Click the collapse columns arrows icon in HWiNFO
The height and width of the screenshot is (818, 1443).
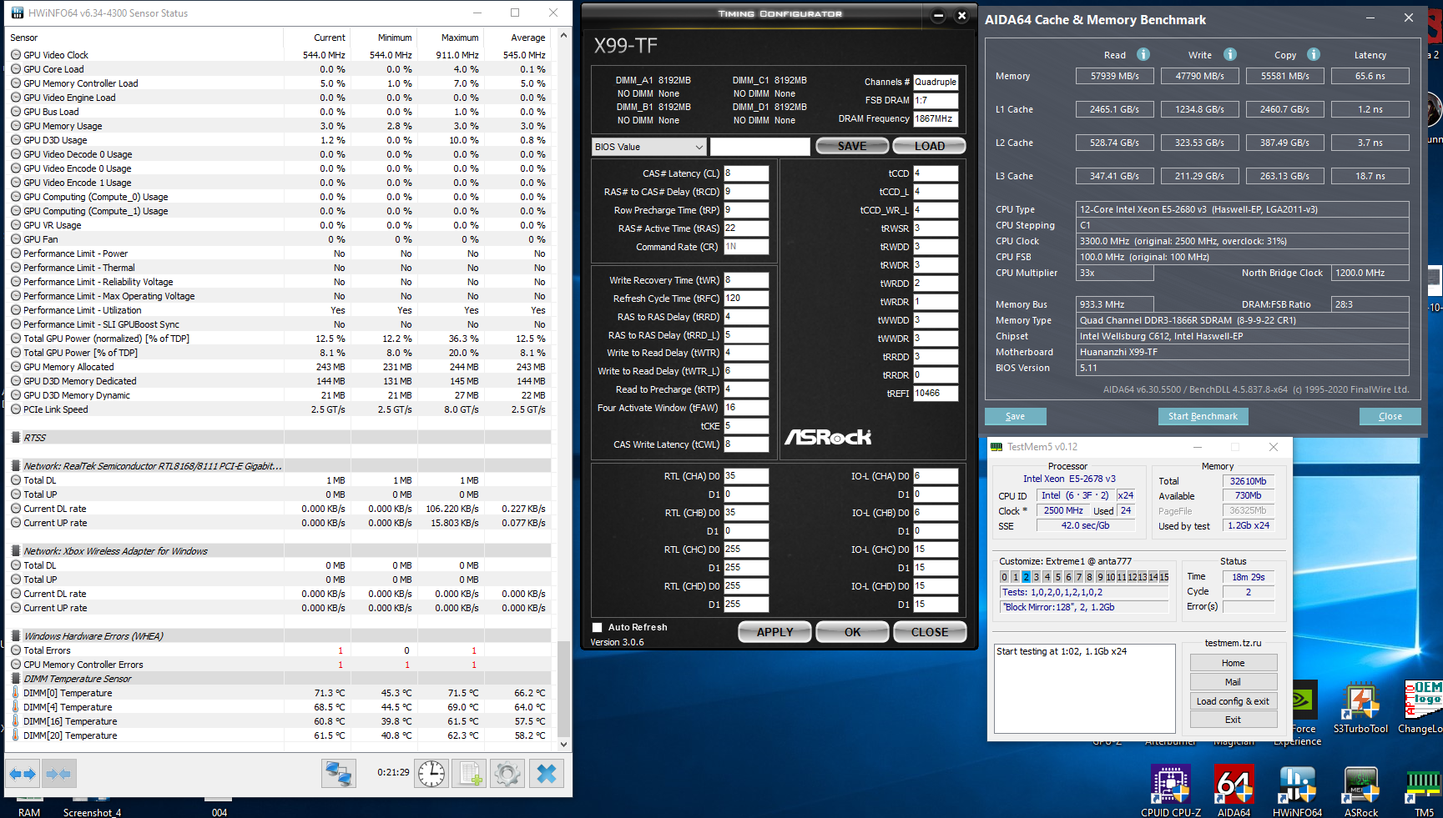(x=58, y=774)
